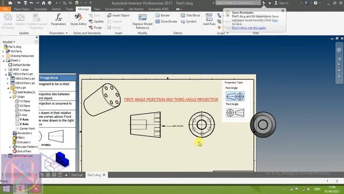This screenshot has height=194, width=344.
Task: Click the model browser help icon
Action: pyautogui.click(x=36, y=42)
